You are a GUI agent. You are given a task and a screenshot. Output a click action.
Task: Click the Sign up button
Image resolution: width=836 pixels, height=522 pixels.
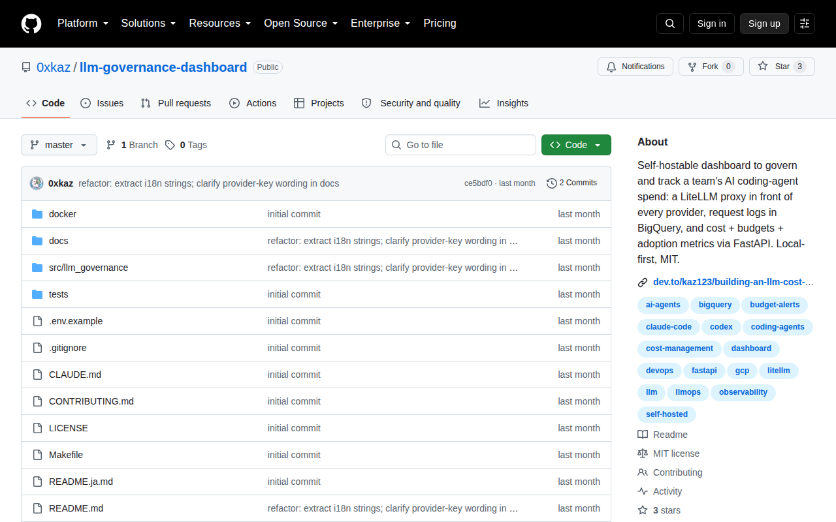point(764,23)
